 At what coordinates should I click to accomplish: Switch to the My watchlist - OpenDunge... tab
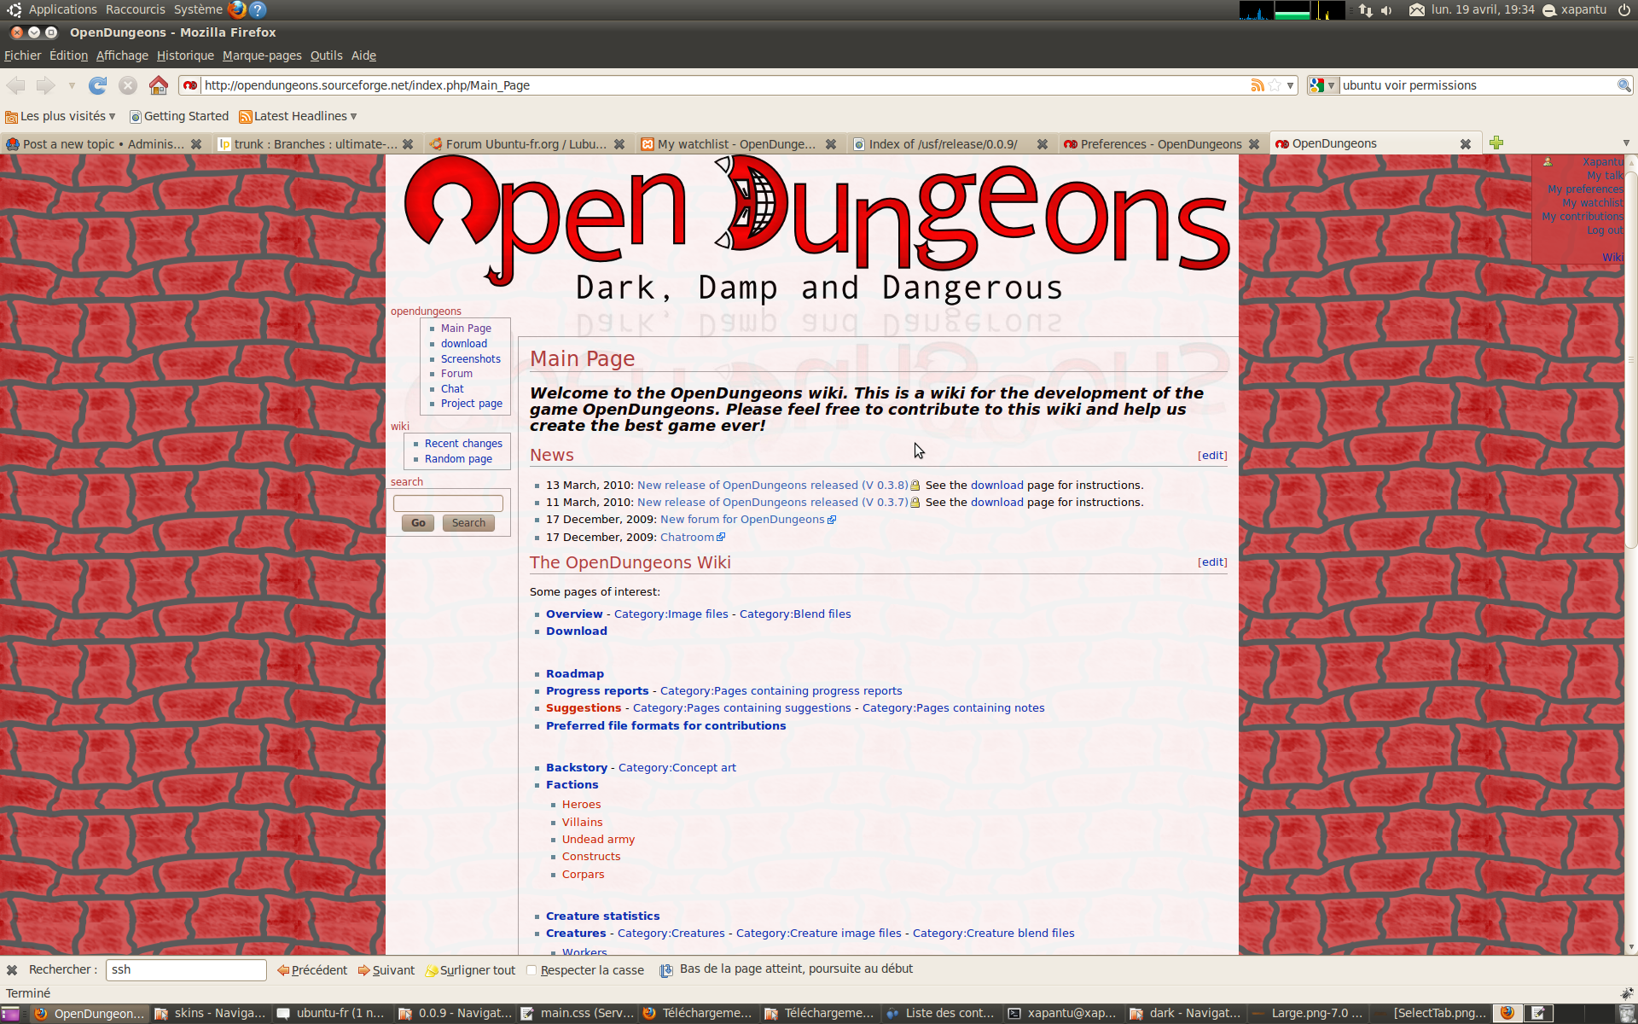735,144
